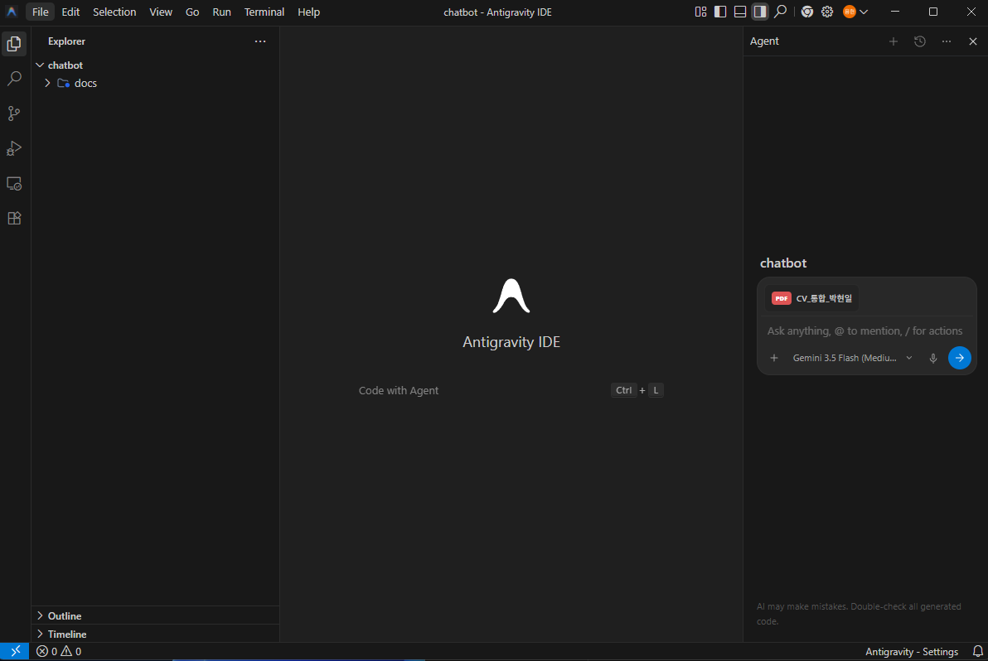Toggle the Agent secondary side bar button
The image size is (988, 661).
(x=760, y=12)
